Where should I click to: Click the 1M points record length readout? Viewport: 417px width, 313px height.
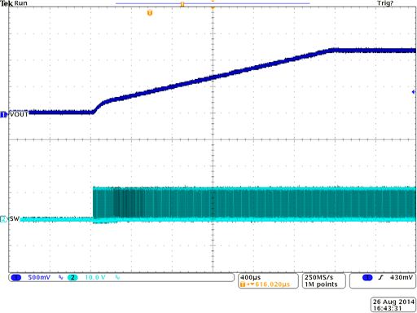point(321,284)
